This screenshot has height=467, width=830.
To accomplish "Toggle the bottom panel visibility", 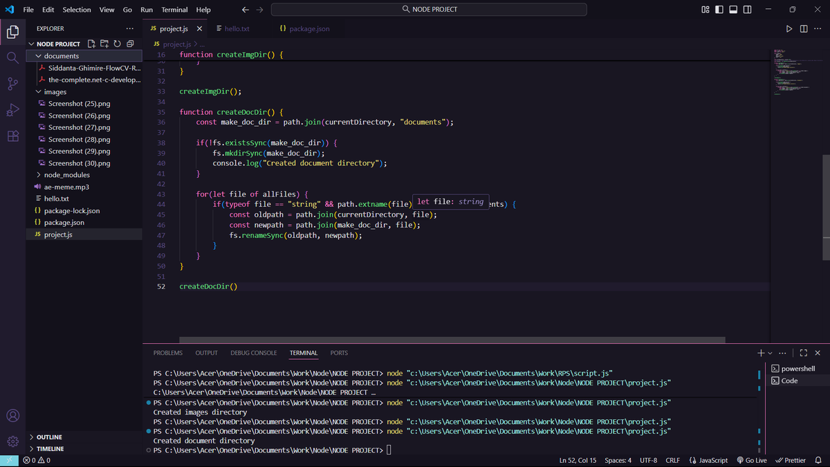I will pos(733,10).
